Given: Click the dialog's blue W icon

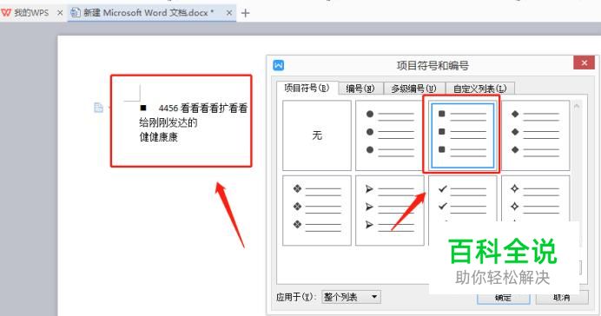Looking at the screenshot, I should coord(279,65).
